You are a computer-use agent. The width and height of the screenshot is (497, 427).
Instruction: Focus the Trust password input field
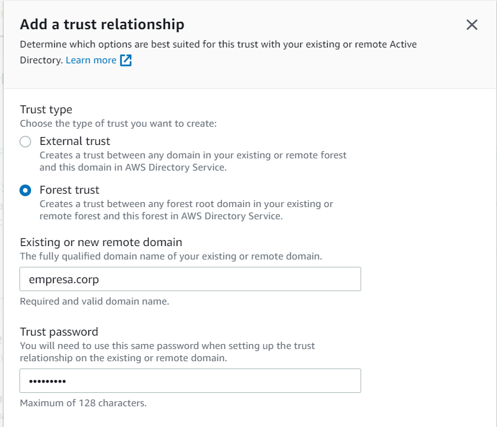(190, 381)
